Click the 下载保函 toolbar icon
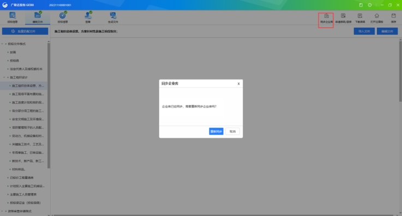402x216 pixels. click(x=360, y=18)
